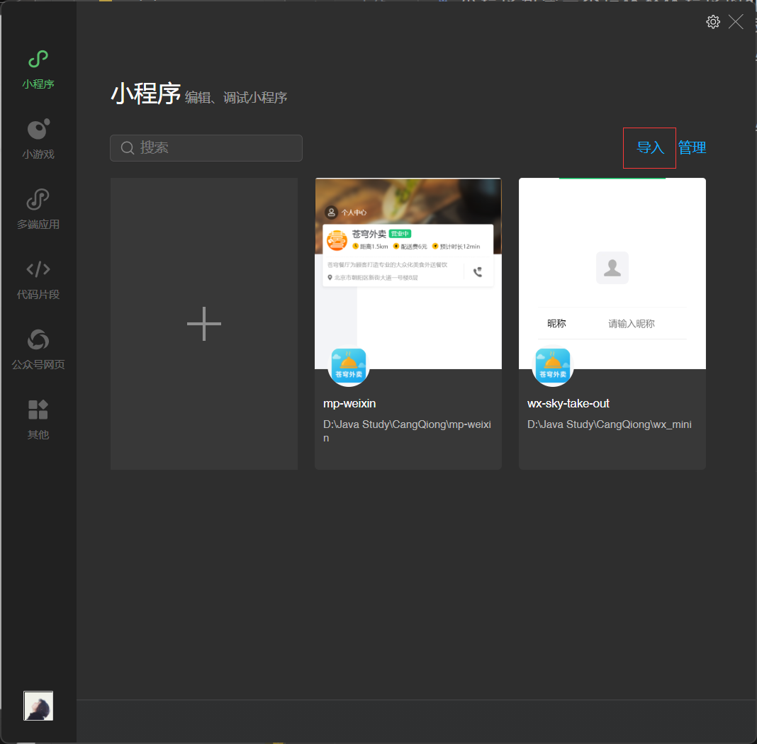Screen dimensions: 757x744
Task: Click the 请输入昵称 nickname field in preview
Action: (630, 323)
